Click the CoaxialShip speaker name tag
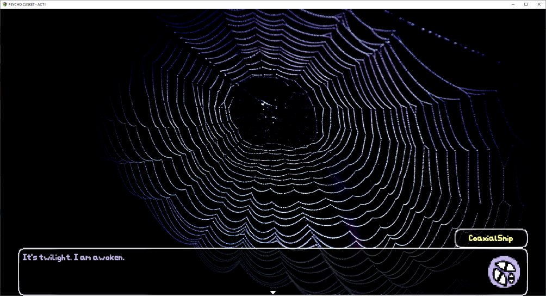Screen dimensions: 546x296 [491, 238]
